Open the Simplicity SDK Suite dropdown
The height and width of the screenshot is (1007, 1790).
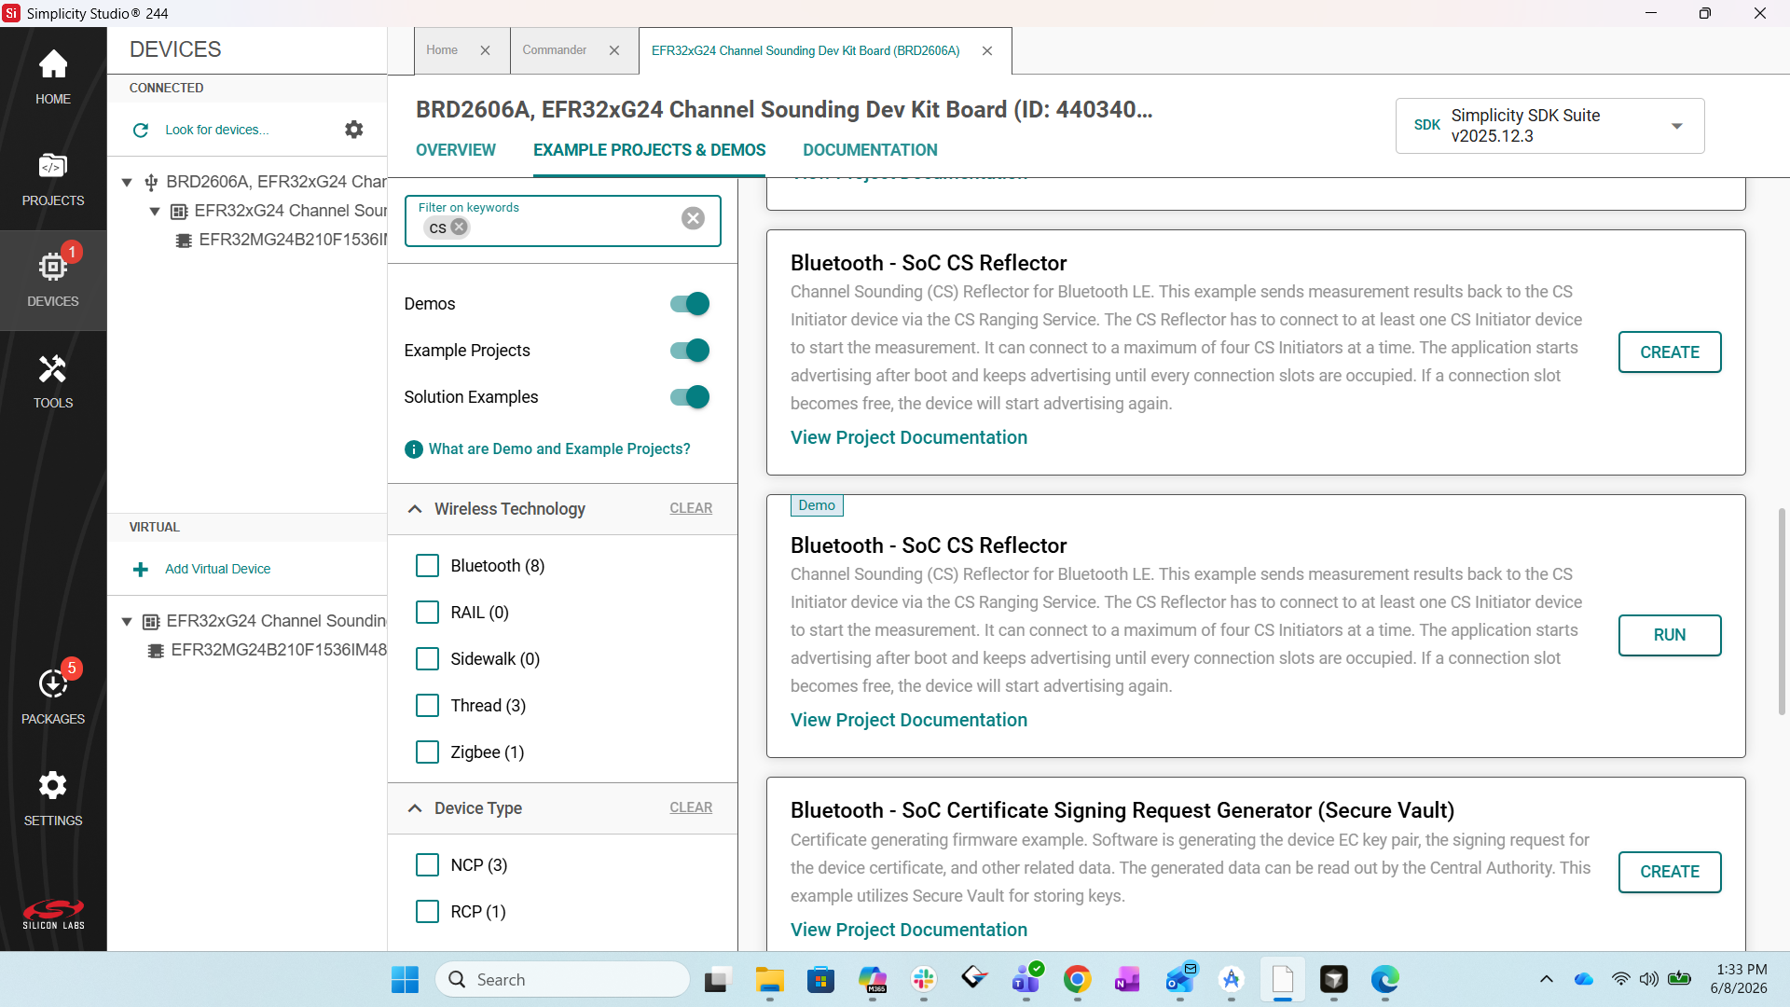tap(1549, 126)
